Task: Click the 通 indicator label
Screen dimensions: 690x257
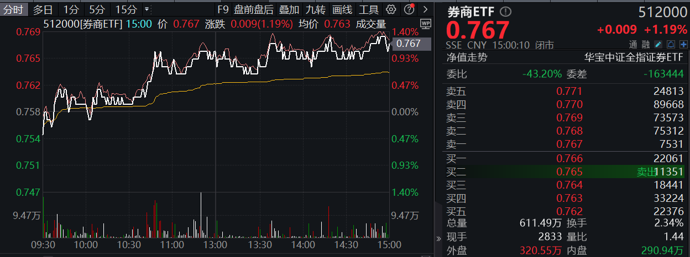Action: [633, 45]
